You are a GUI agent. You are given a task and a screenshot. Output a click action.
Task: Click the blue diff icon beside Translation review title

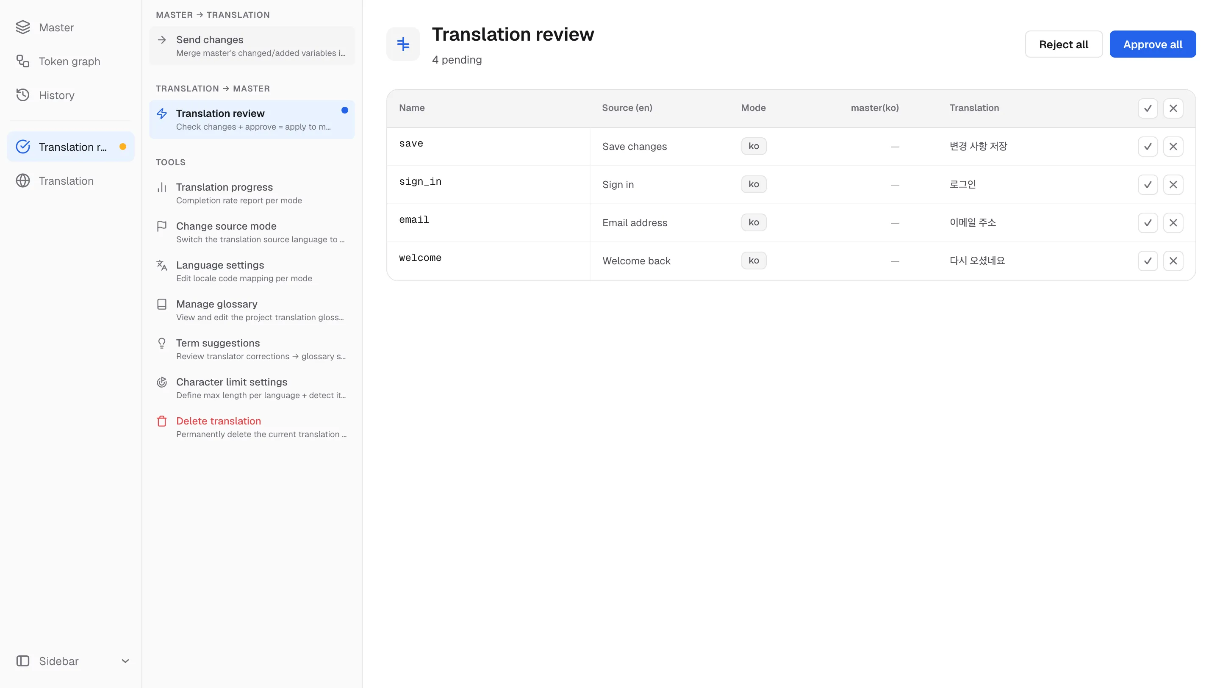(x=403, y=44)
